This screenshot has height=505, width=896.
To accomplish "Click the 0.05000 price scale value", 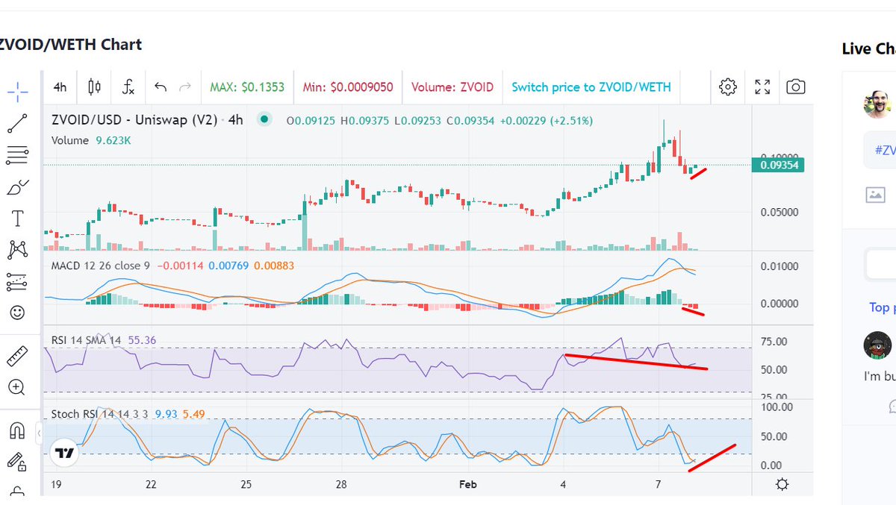I will point(780,212).
